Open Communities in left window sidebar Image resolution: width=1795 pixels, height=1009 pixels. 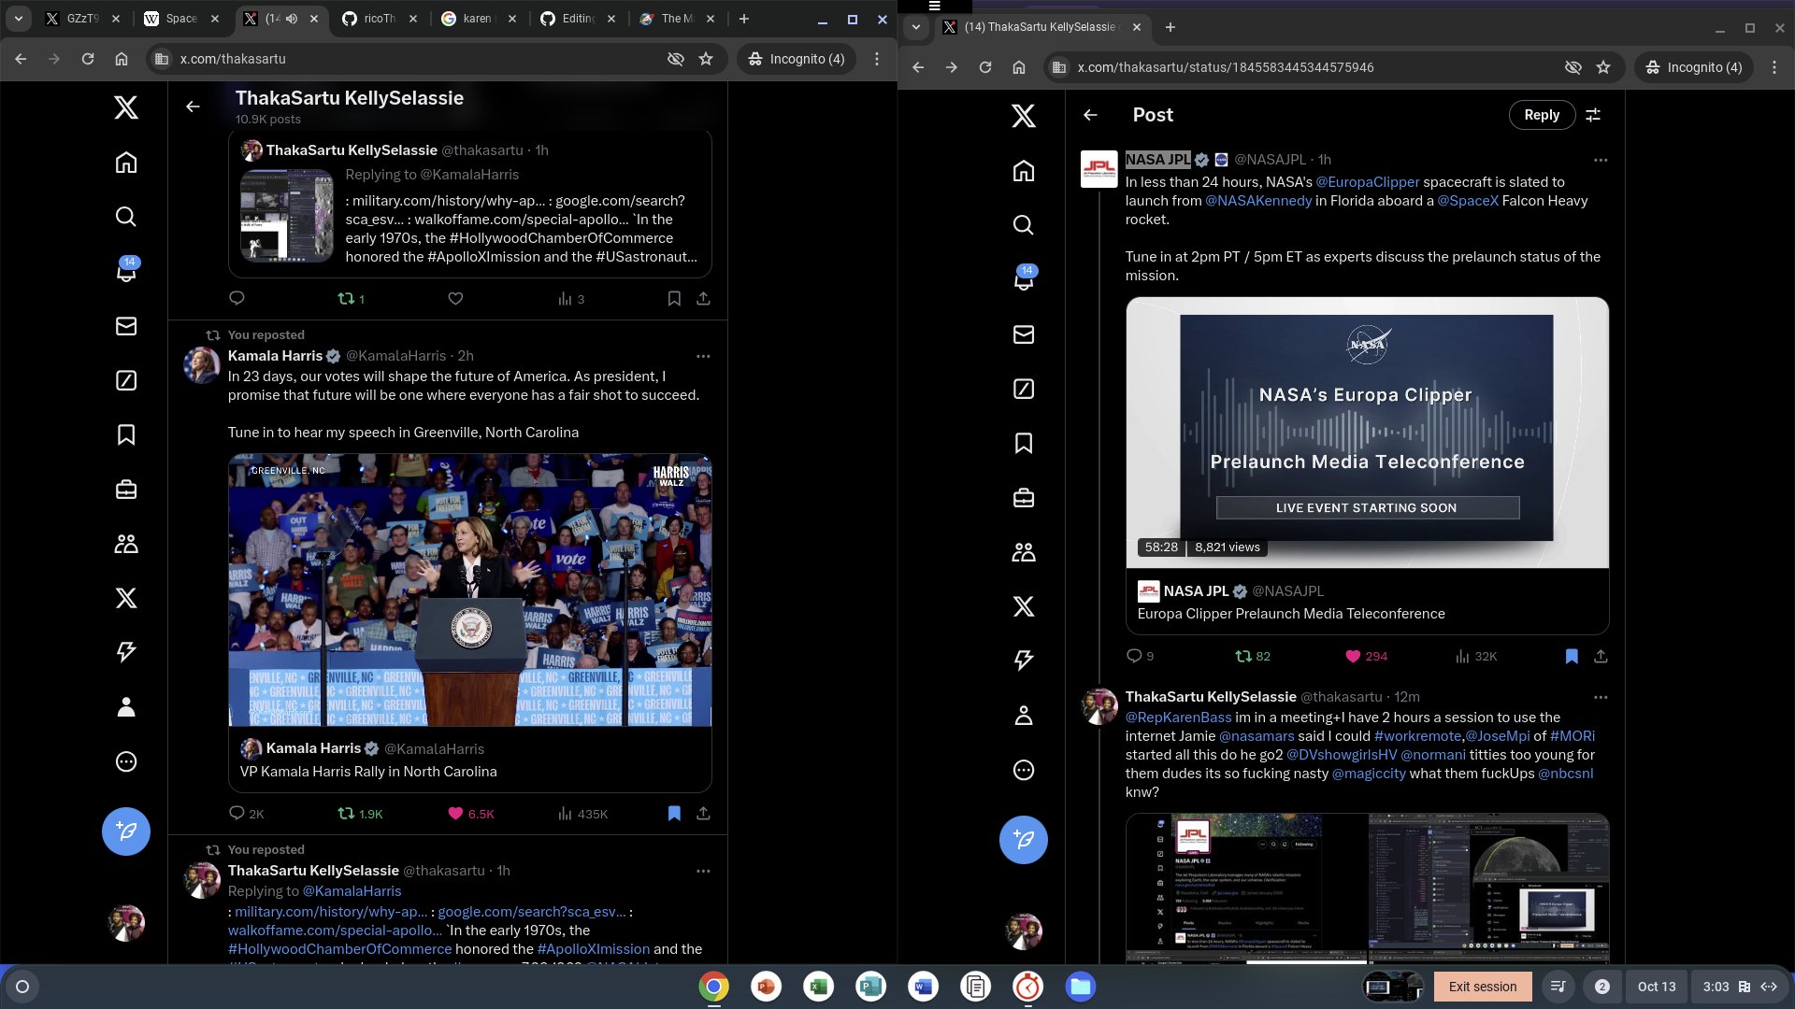click(126, 544)
